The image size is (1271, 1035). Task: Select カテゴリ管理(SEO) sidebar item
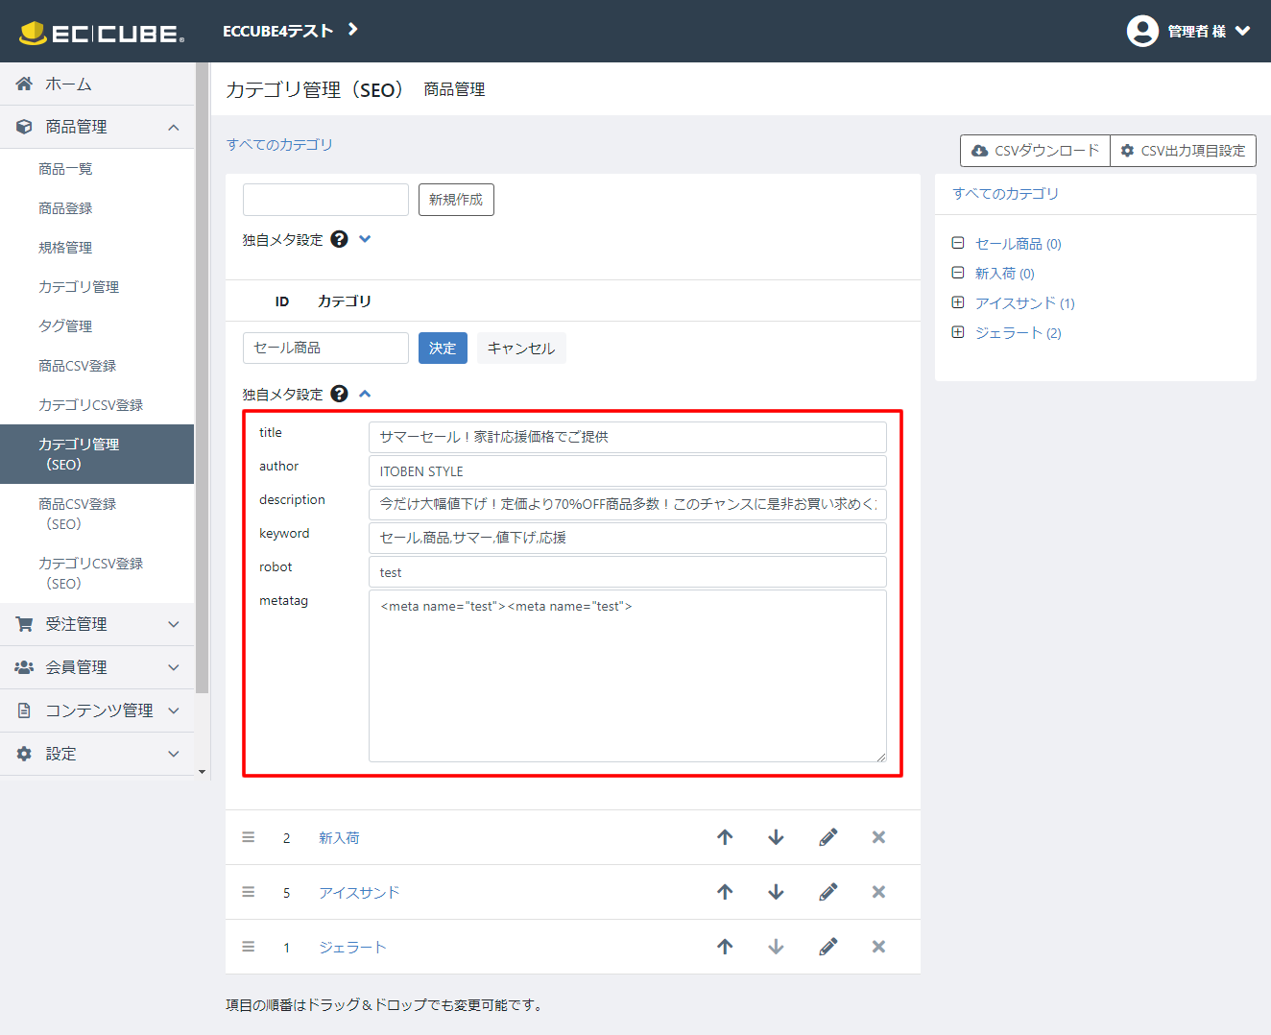(97, 454)
